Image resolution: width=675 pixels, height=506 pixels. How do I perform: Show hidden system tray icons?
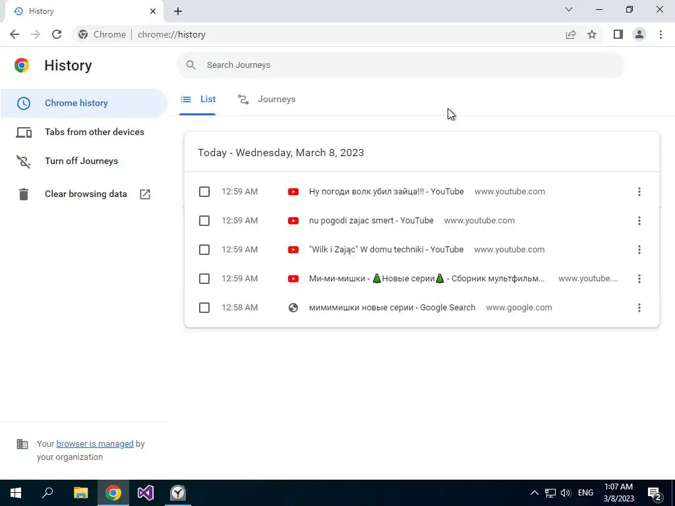point(534,493)
